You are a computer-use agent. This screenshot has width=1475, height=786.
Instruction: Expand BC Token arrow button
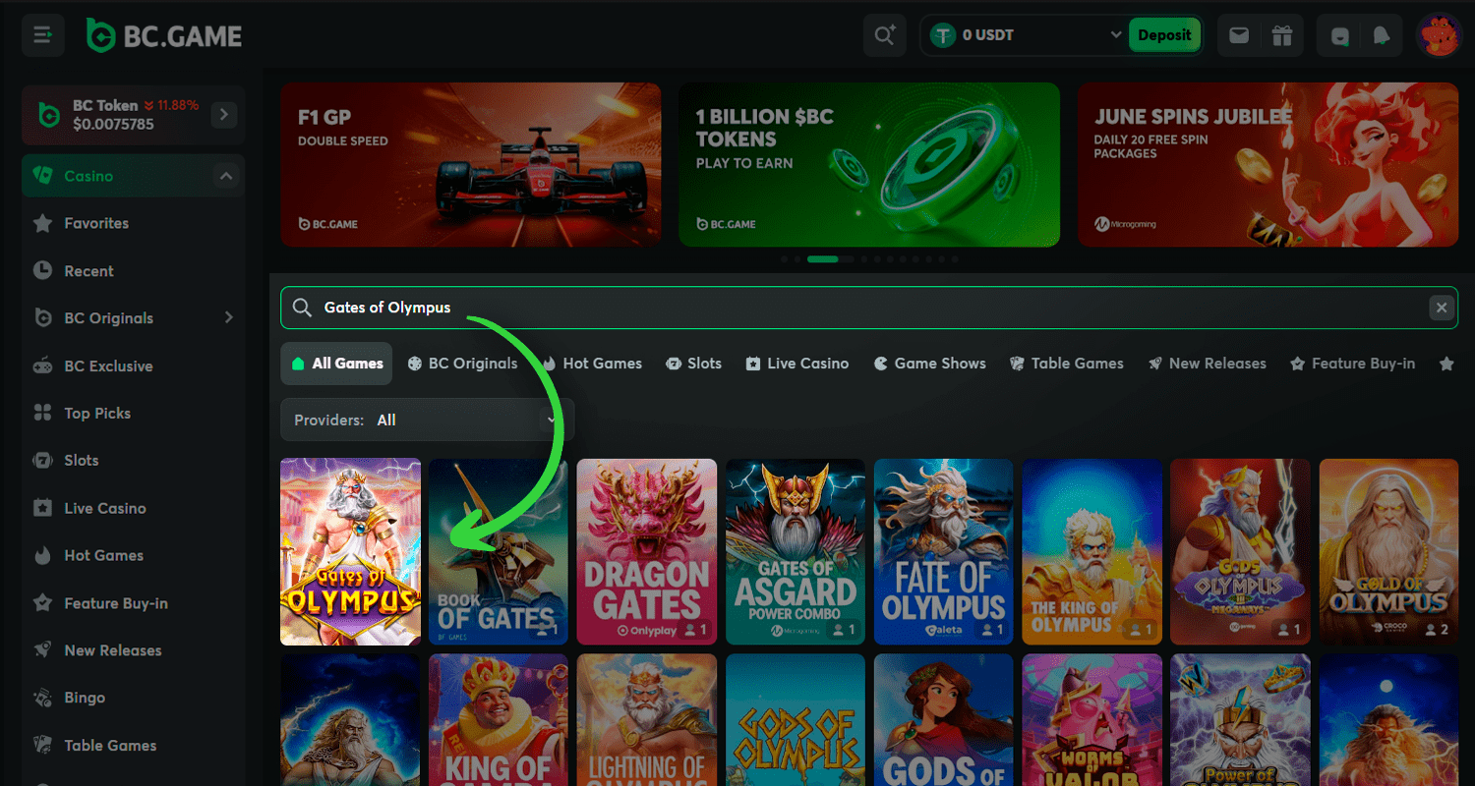[224, 115]
